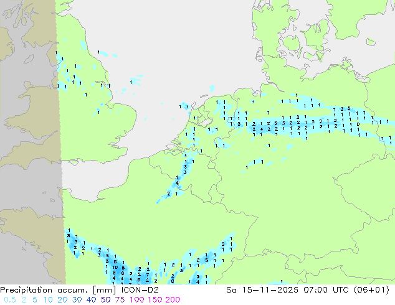
Task: Click the ICON-D2 model label
Action: pyautogui.click(x=140, y=290)
